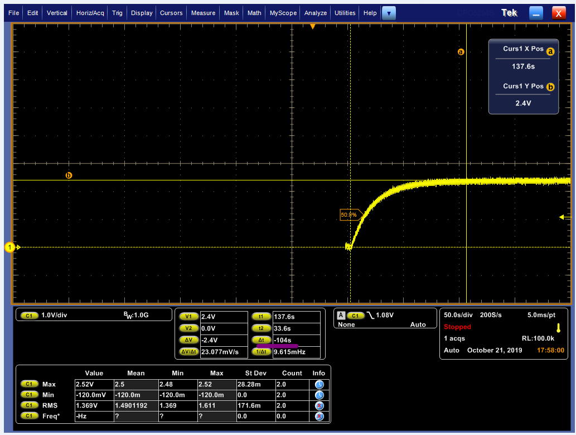Image resolution: width=576 pixels, height=435 pixels.
Task: Open the Utilities menu
Action: 345,13
